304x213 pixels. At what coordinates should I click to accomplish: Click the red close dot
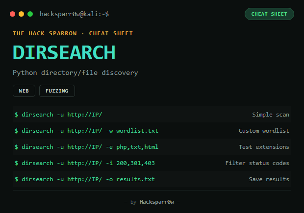click(13, 14)
